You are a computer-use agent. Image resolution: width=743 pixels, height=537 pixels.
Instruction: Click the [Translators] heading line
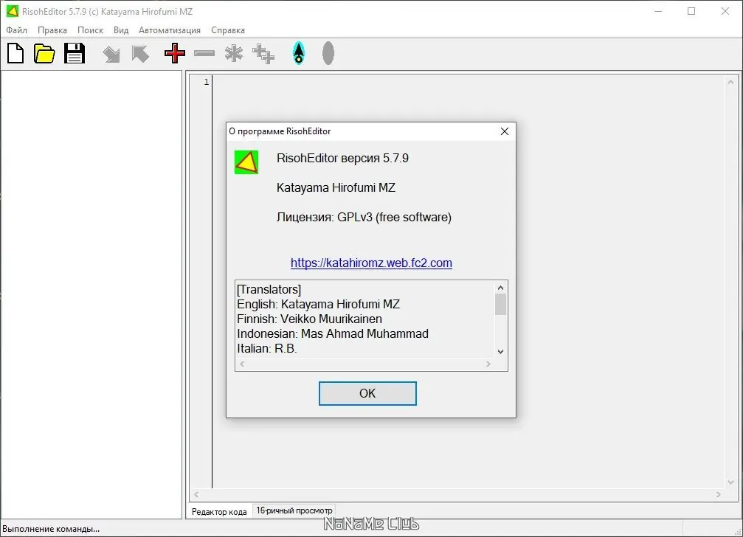pyautogui.click(x=269, y=289)
